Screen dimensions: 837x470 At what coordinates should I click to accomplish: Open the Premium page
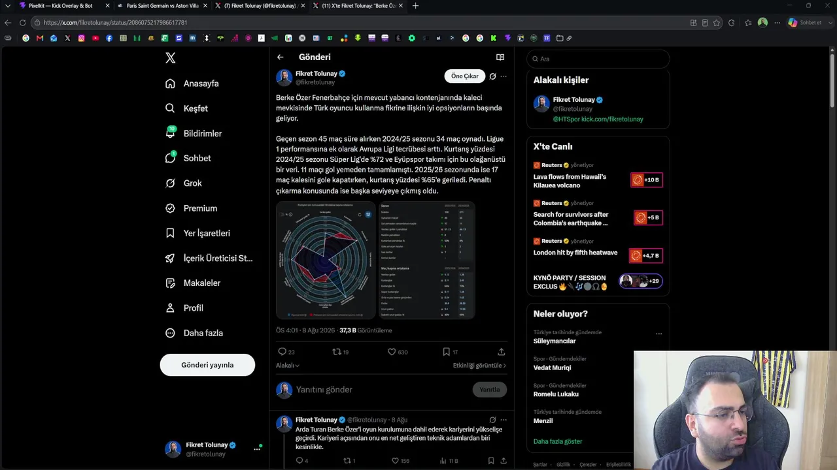191,208
